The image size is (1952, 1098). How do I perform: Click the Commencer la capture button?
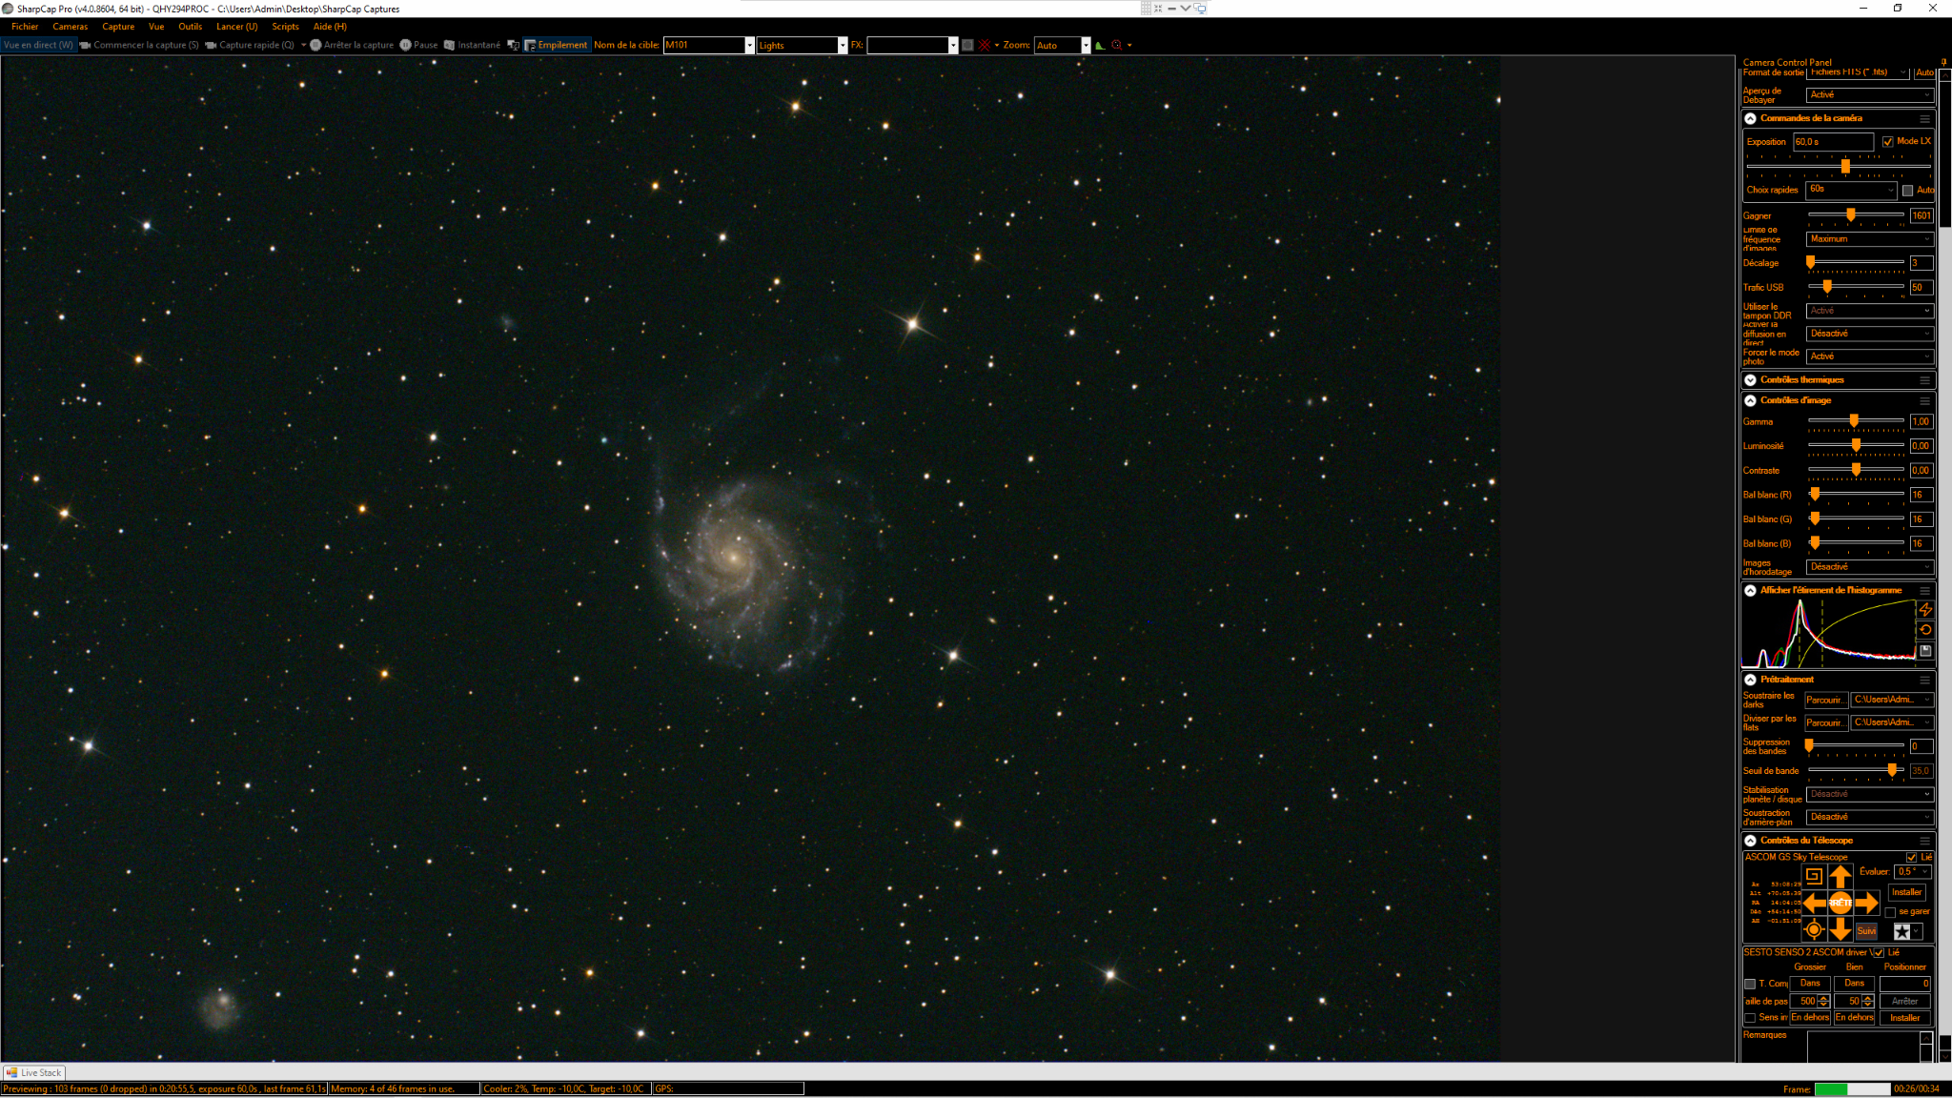coord(139,45)
